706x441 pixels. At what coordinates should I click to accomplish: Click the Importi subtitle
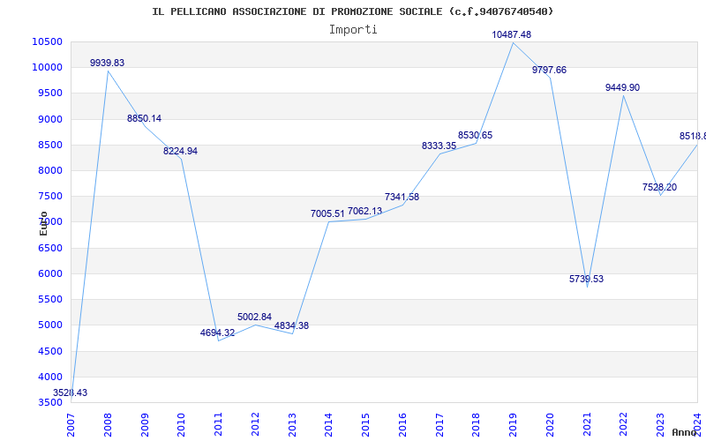coord(353,30)
